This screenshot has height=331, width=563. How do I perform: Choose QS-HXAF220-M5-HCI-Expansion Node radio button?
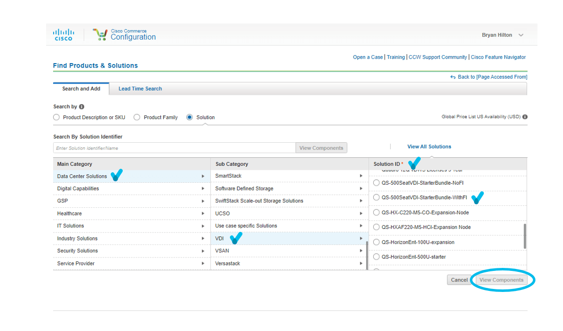(x=376, y=227)
